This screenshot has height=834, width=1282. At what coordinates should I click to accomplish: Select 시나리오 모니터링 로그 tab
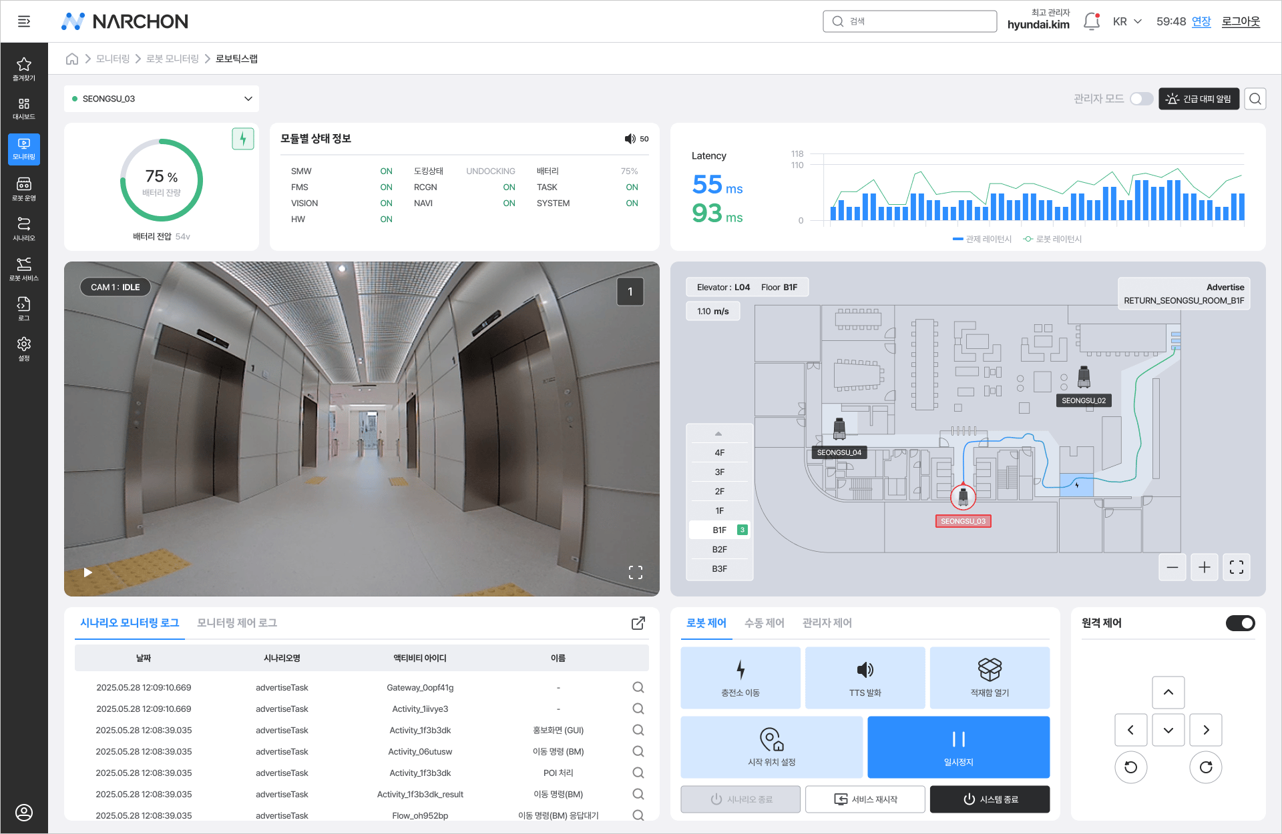click(130, 623)
